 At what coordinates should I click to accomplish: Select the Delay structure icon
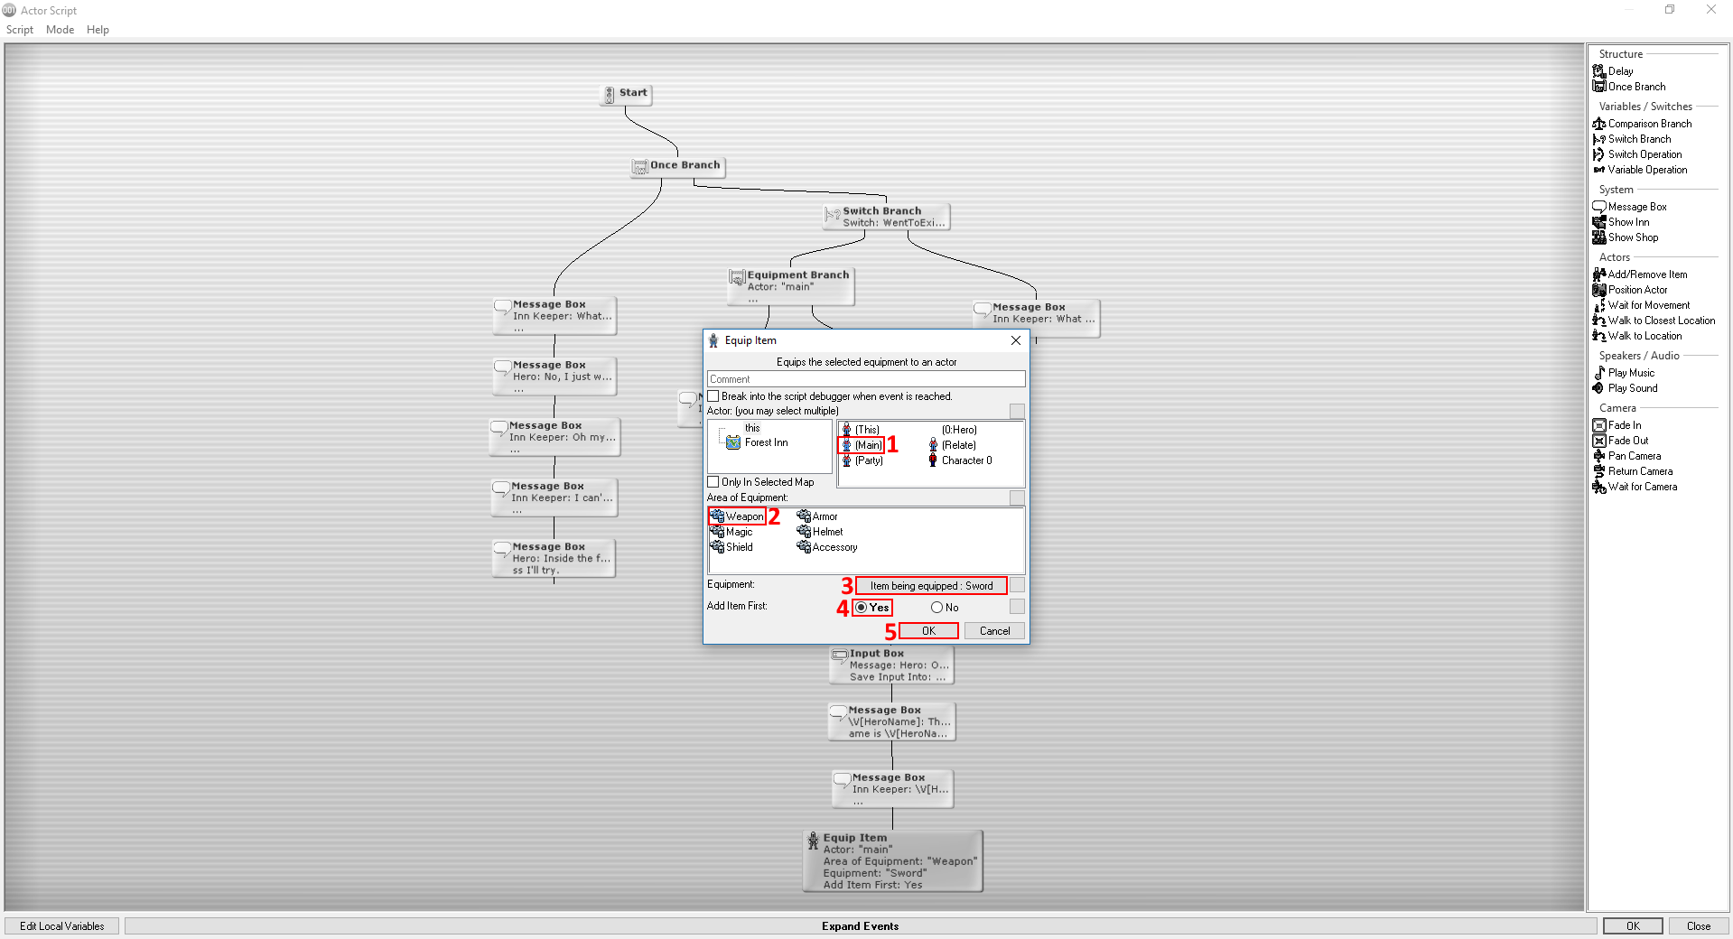(x=1598, y=71)
